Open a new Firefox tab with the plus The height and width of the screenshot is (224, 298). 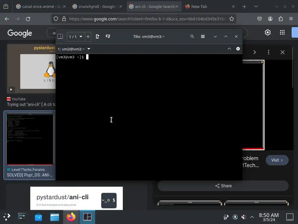click(244, 7)
